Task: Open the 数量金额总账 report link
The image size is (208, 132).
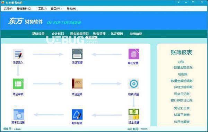Action: 183,68
